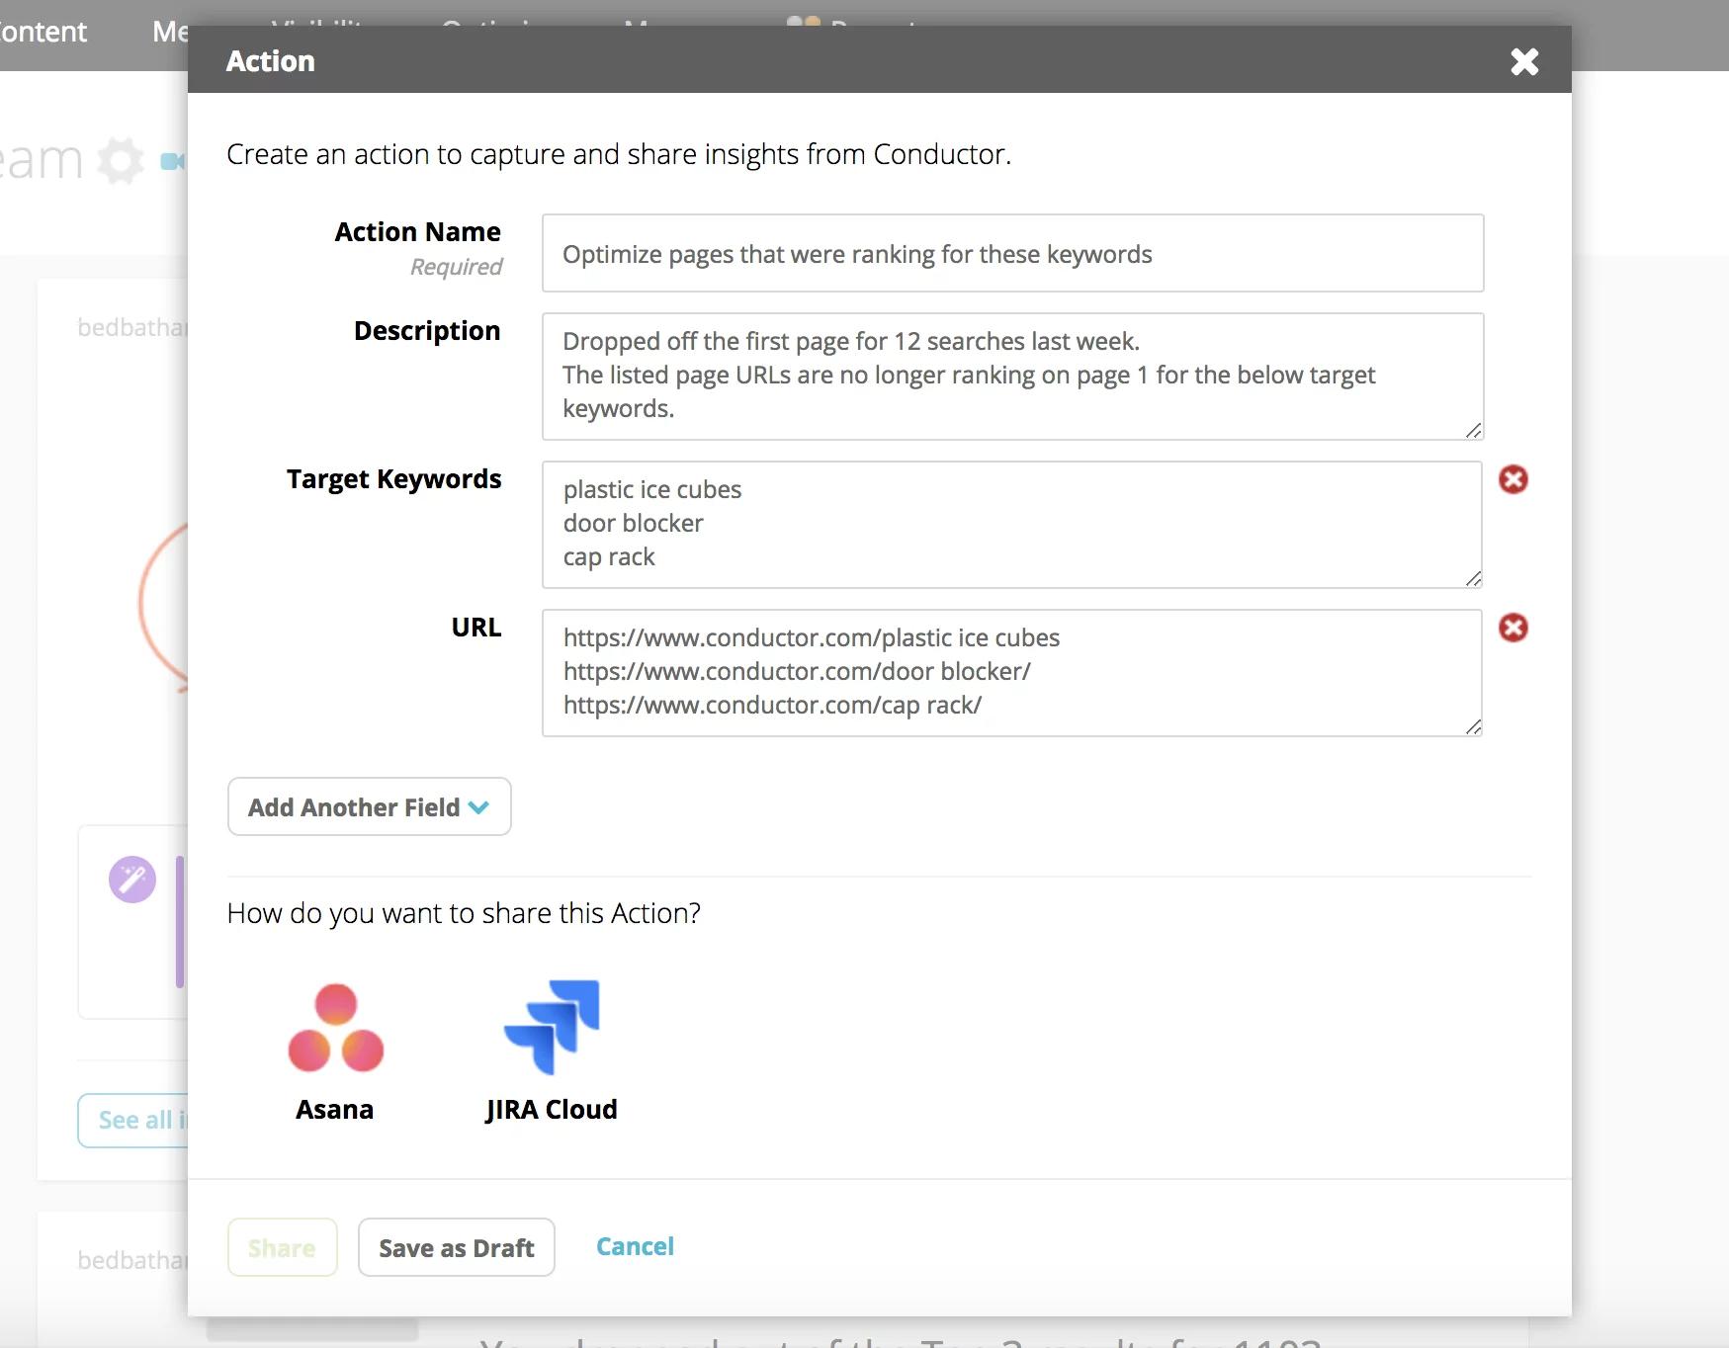Click into the URL text area
1729x1348 pixels.
pyautogui.click(x=1012, y=673)
